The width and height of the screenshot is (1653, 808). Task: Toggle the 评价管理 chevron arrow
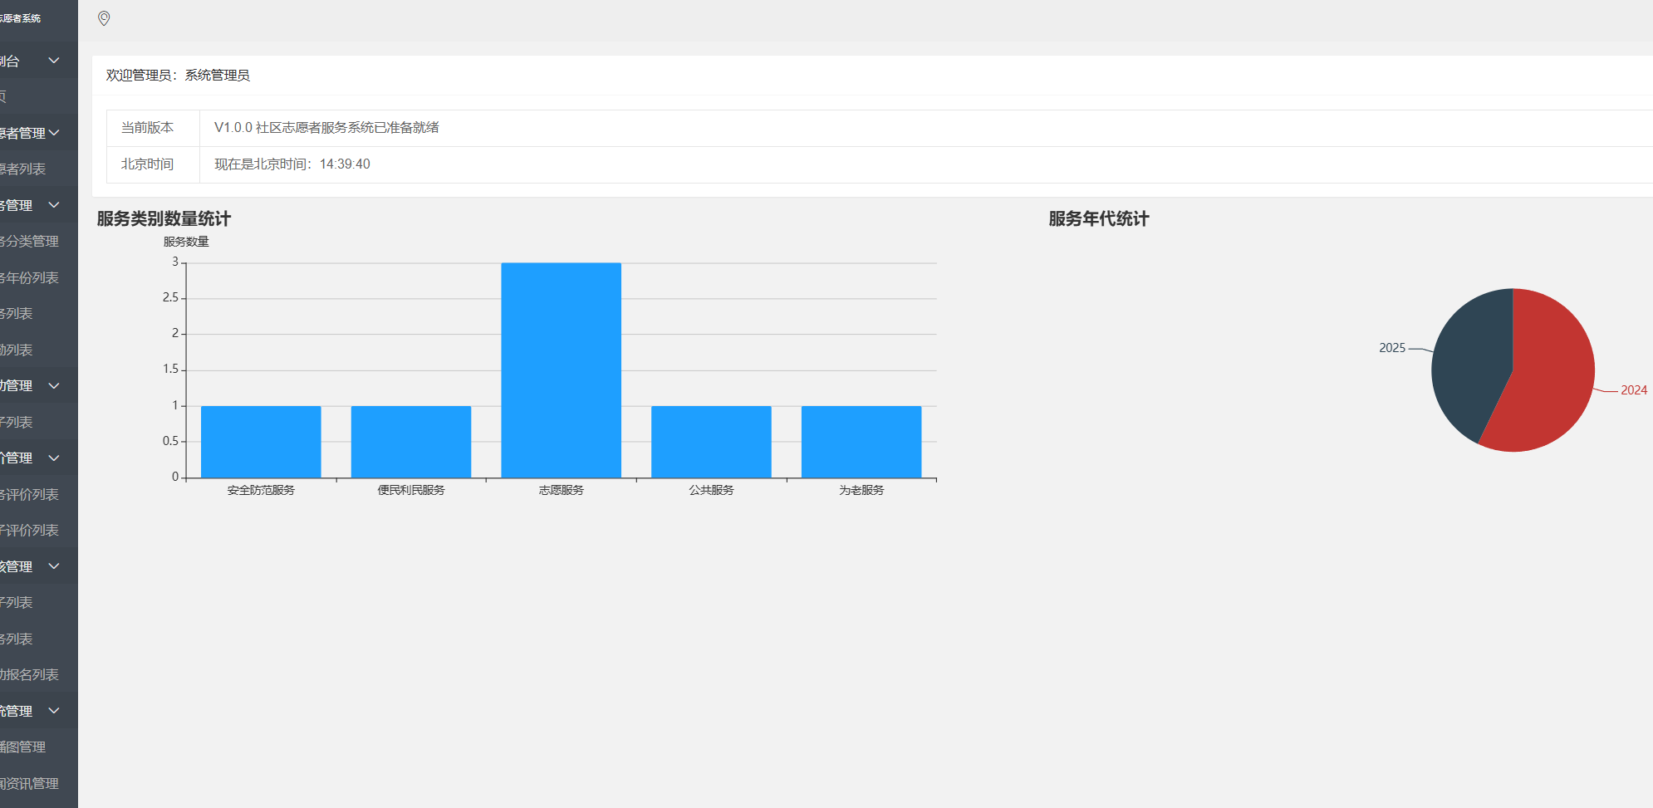54,458
